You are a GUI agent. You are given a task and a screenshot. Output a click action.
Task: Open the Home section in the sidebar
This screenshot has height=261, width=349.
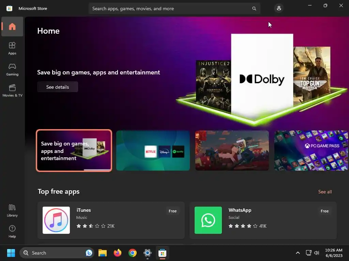click(12, 27)
